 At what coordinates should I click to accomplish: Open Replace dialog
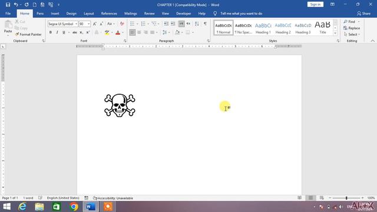(352, 28)
